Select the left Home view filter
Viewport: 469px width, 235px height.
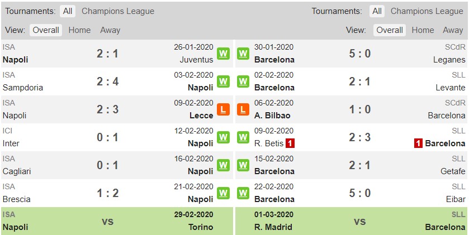(79, 30)
